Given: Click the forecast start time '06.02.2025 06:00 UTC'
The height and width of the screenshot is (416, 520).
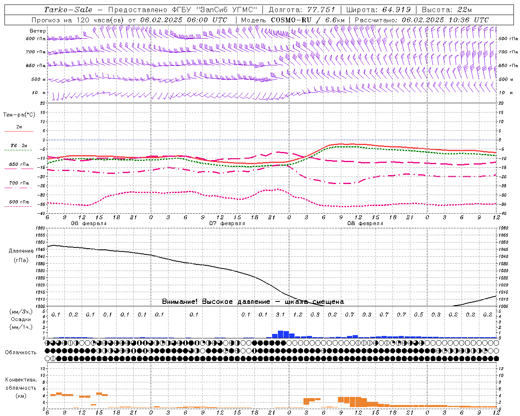Looking at the screenshot, I should 184,20.
